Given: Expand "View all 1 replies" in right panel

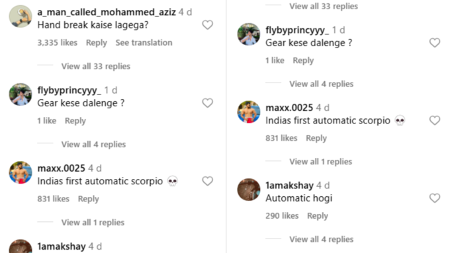Looking at the screenshot, I should (x=320, y=162).
